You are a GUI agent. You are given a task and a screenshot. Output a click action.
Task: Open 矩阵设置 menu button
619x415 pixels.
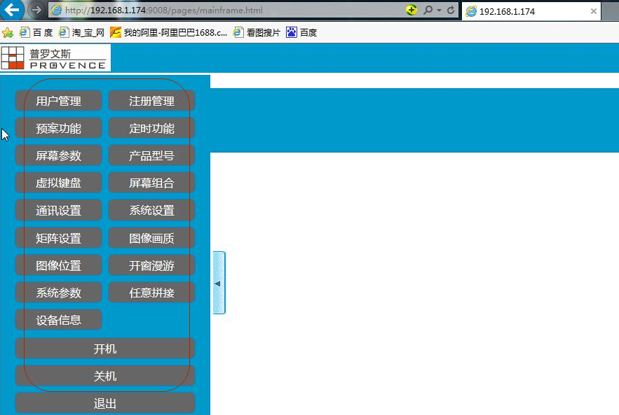point(58,238)
